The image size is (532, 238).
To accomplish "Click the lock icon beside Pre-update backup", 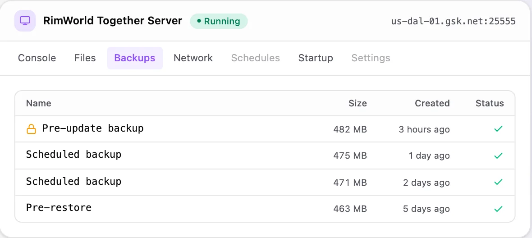I will pos(31,129).
